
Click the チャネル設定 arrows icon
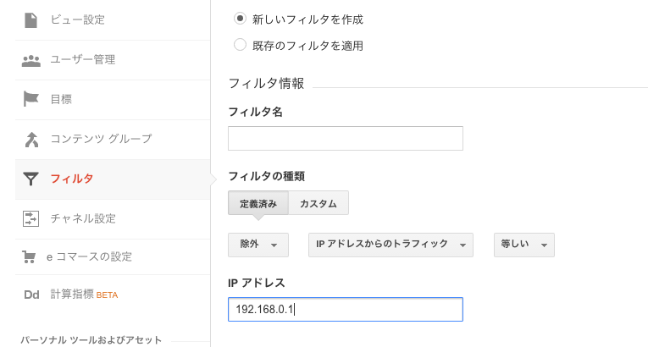pos(31,218)
